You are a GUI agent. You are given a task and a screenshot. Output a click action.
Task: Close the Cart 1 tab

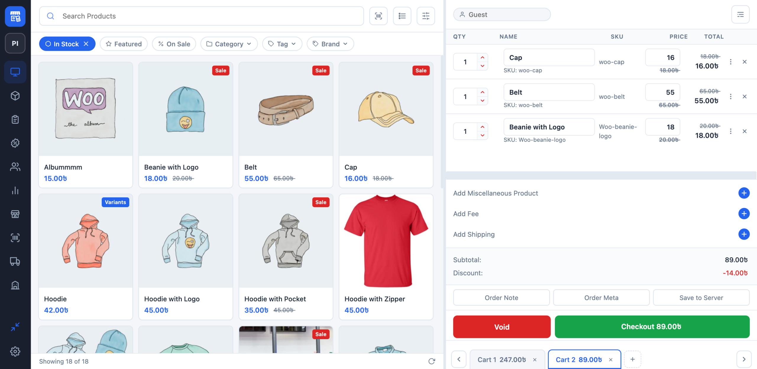point(535,360)
